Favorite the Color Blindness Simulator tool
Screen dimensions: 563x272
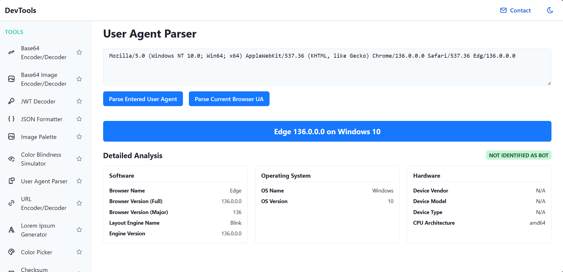[79, 159]
